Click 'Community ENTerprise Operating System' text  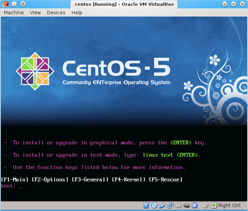pos(116,82)
